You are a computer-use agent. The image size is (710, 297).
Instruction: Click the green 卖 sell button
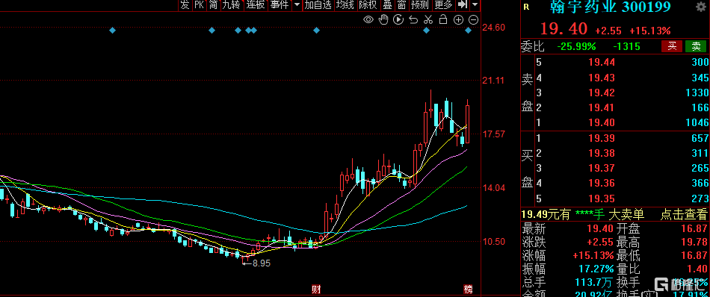pyautogui.click(x=696, y=46)
